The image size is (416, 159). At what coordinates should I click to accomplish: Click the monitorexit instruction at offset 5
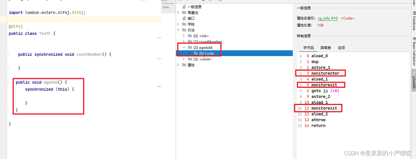(x=324, y=85)
